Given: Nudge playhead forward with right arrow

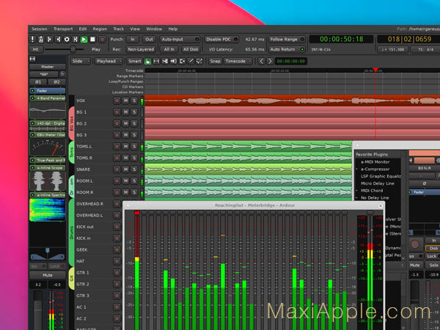Looking at the screenshot, I should 270,61.
